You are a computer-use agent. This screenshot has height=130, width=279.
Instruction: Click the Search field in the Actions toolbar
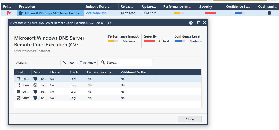(x=126, y=63)
